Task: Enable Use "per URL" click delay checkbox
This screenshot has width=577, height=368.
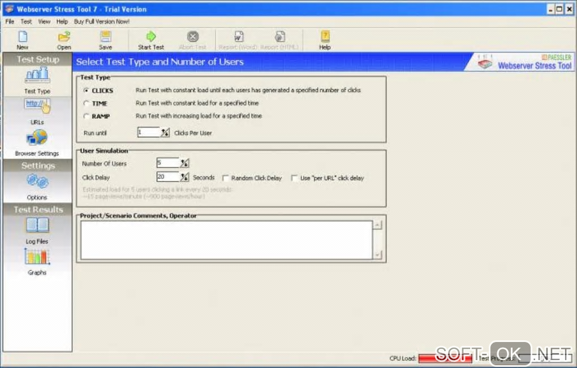Action: tap(294, 178)
